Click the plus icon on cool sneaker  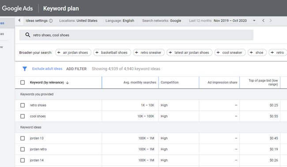tap(218, 53)
